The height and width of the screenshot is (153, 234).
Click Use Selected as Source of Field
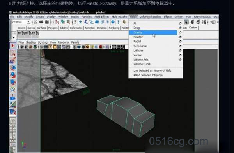[x=152, y=70]
